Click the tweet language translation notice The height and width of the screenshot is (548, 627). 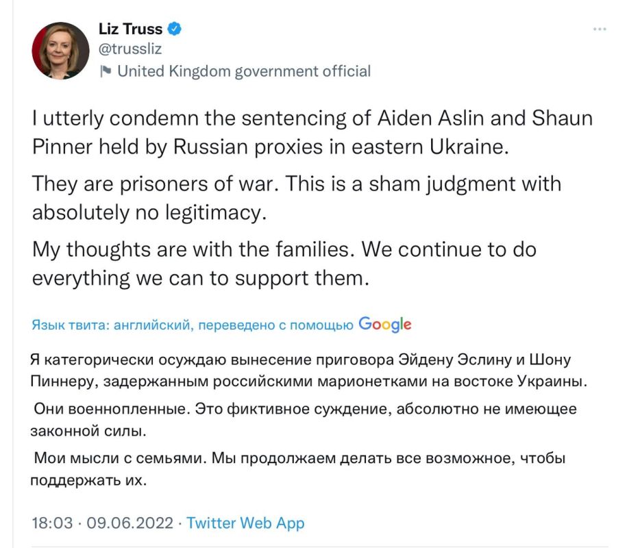193,325
